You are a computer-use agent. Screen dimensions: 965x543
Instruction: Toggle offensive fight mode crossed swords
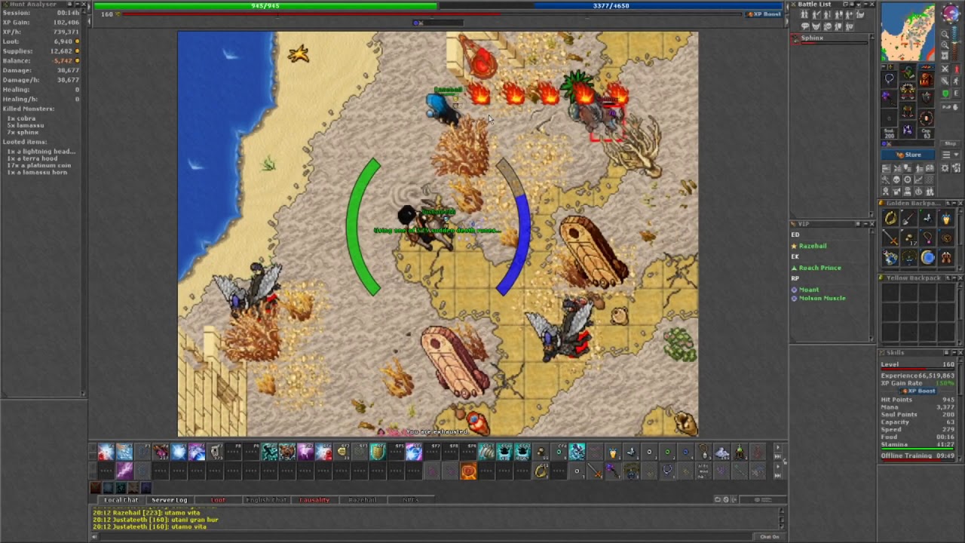coord(945,69)
